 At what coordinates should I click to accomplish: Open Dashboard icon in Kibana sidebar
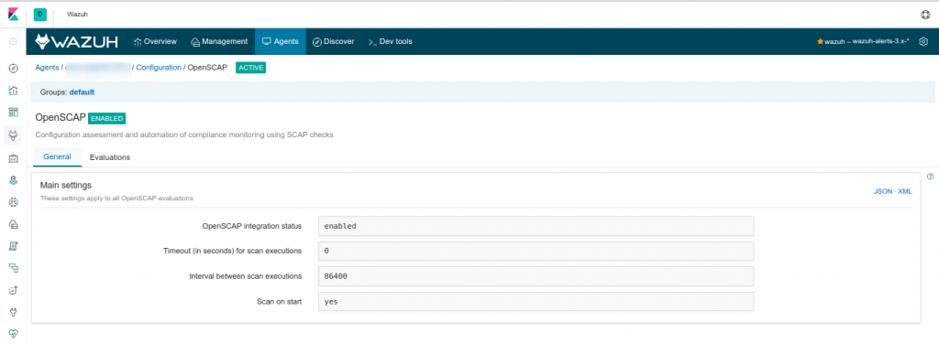13,113
